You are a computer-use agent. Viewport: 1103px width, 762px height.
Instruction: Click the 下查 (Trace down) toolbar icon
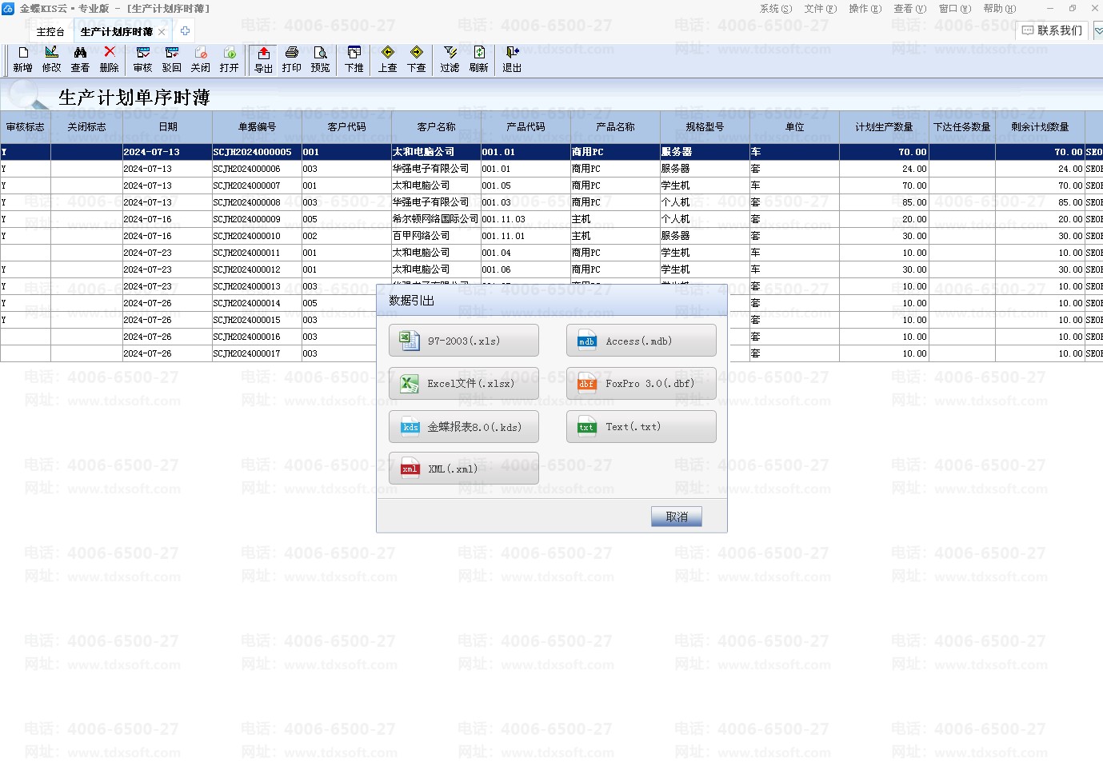417,60
